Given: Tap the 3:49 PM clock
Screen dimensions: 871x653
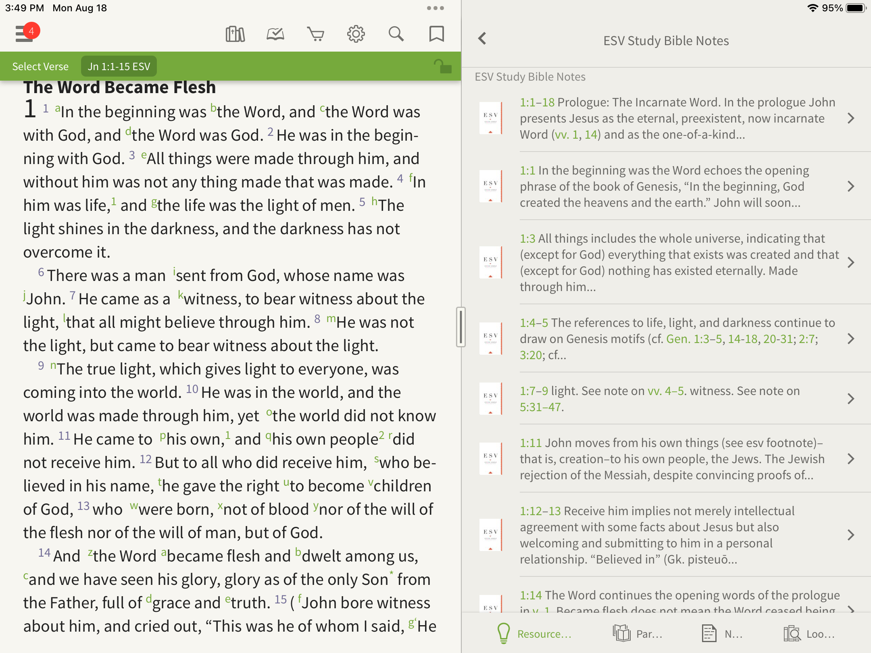Looking at the screenshot, I should [x=25, y=8].
